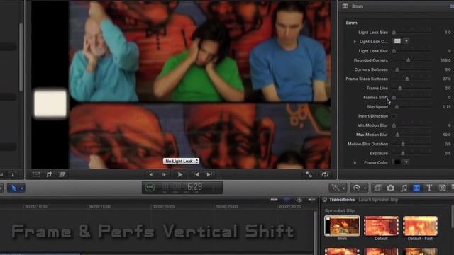Click the Transitions browser title
Image resolution: width=454 pixels, height=255 pixels.
pyautogui.click(x=342, y=200)
